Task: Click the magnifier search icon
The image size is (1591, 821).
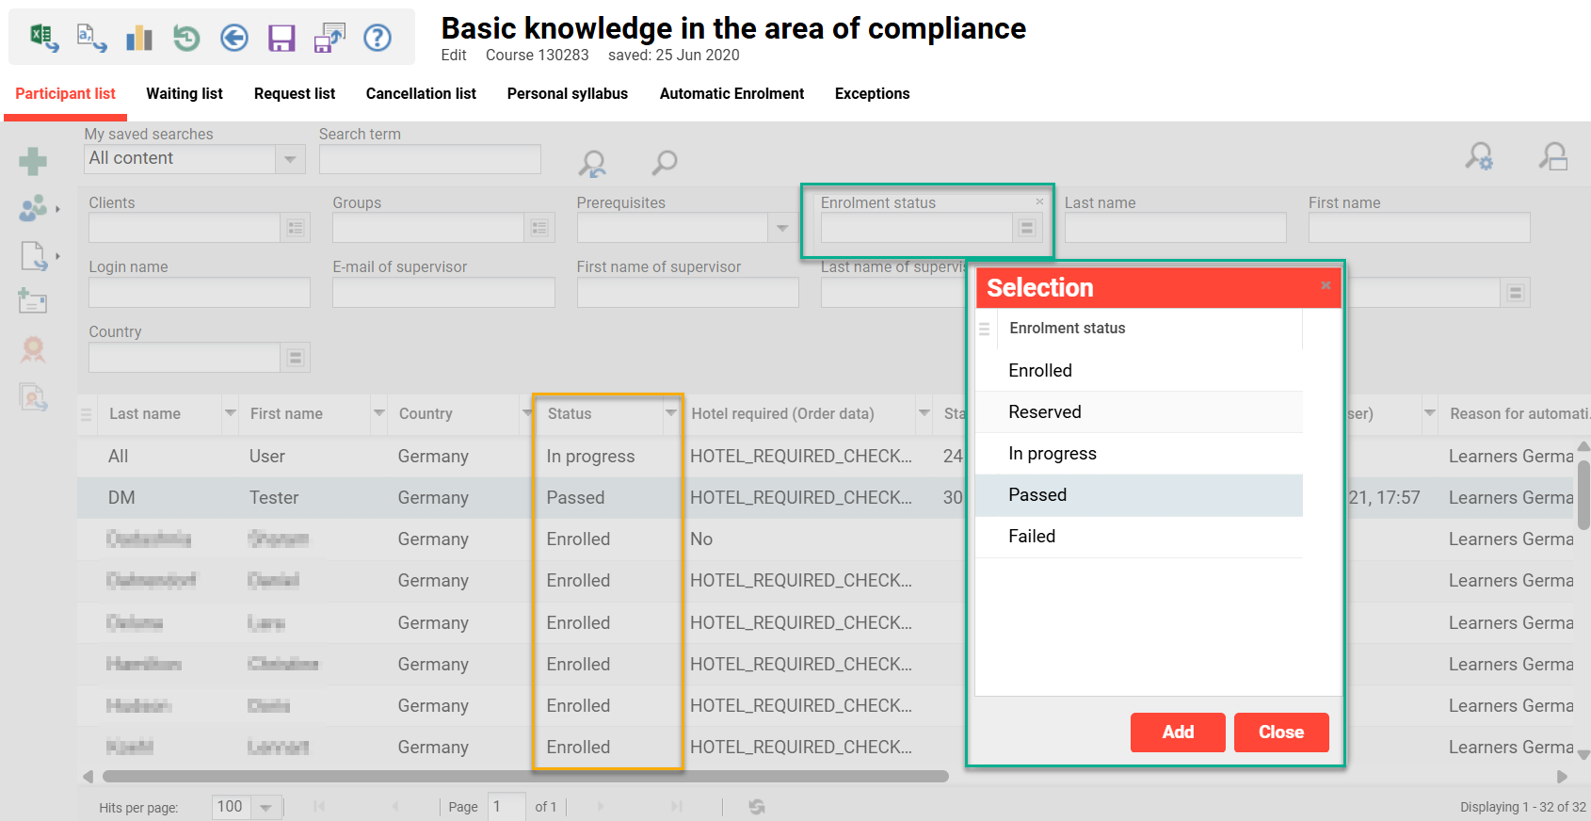Action: 665,163
